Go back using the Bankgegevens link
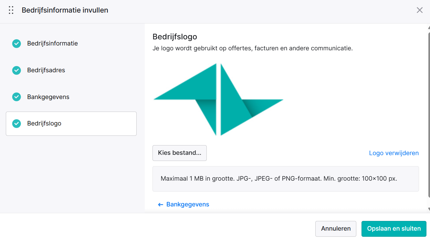430x239 pixels. (188, 204)
